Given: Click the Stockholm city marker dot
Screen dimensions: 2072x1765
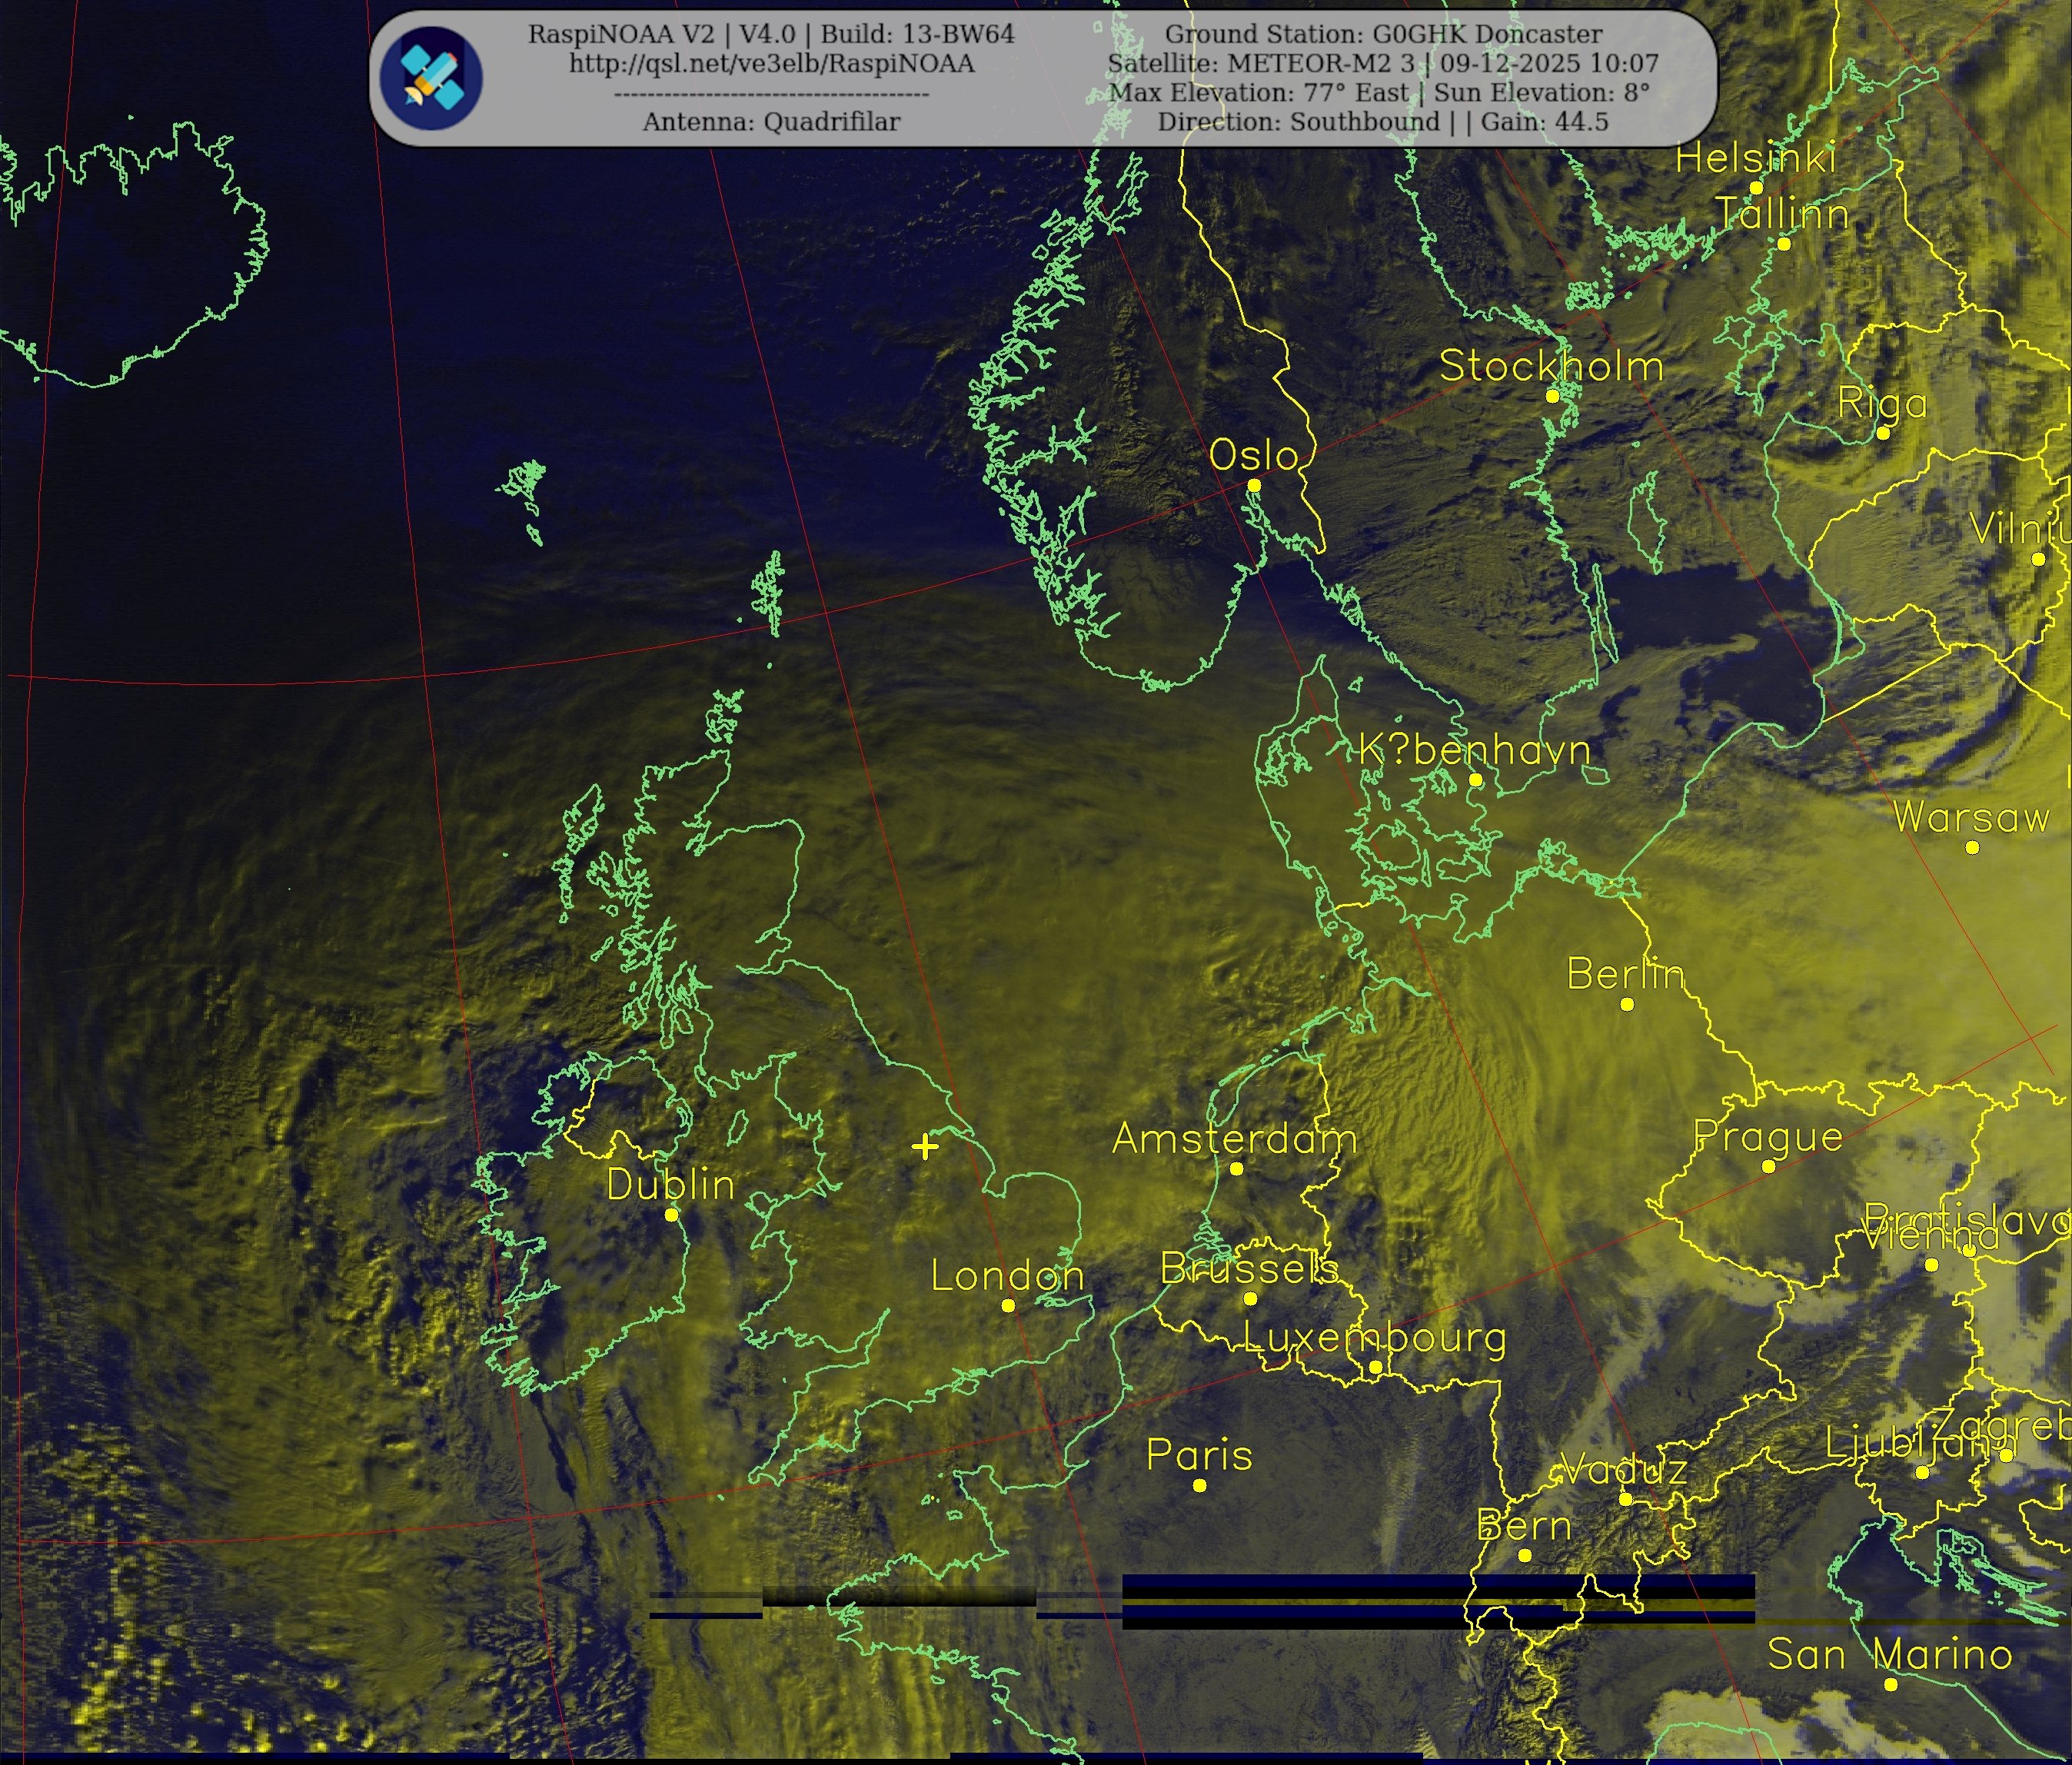Looking at the screenshot, I should click(x=1553, y=396).
